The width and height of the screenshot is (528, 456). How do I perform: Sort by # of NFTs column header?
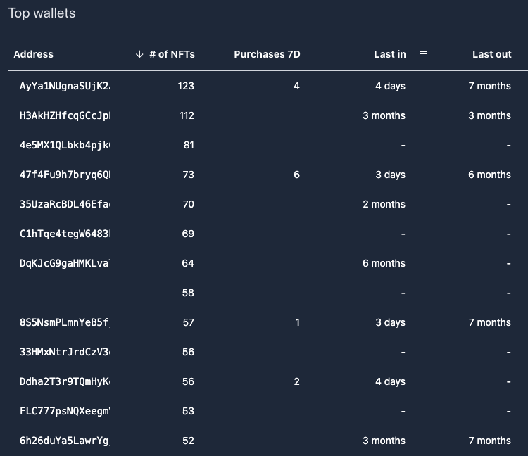point(172,54)
